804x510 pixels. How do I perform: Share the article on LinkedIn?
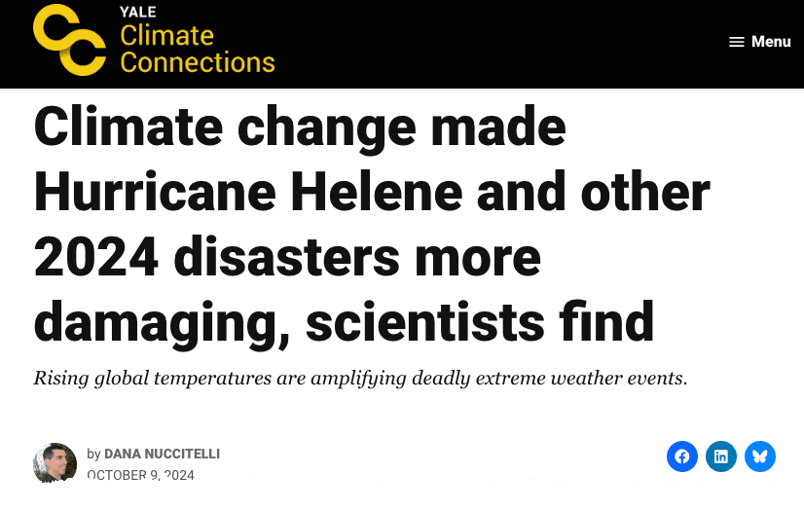point(721,455)
